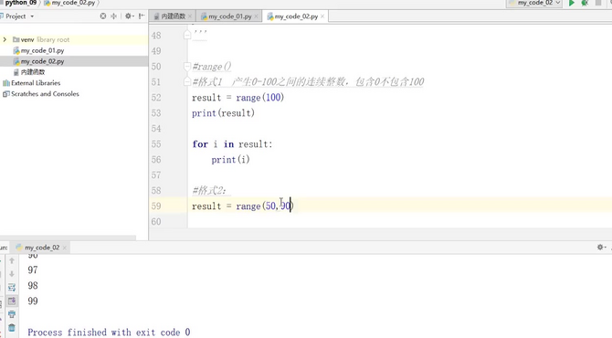Click line number 59 in the gutter
The height and width of the screenshot is (338, 612).
(x=156, y=206)
